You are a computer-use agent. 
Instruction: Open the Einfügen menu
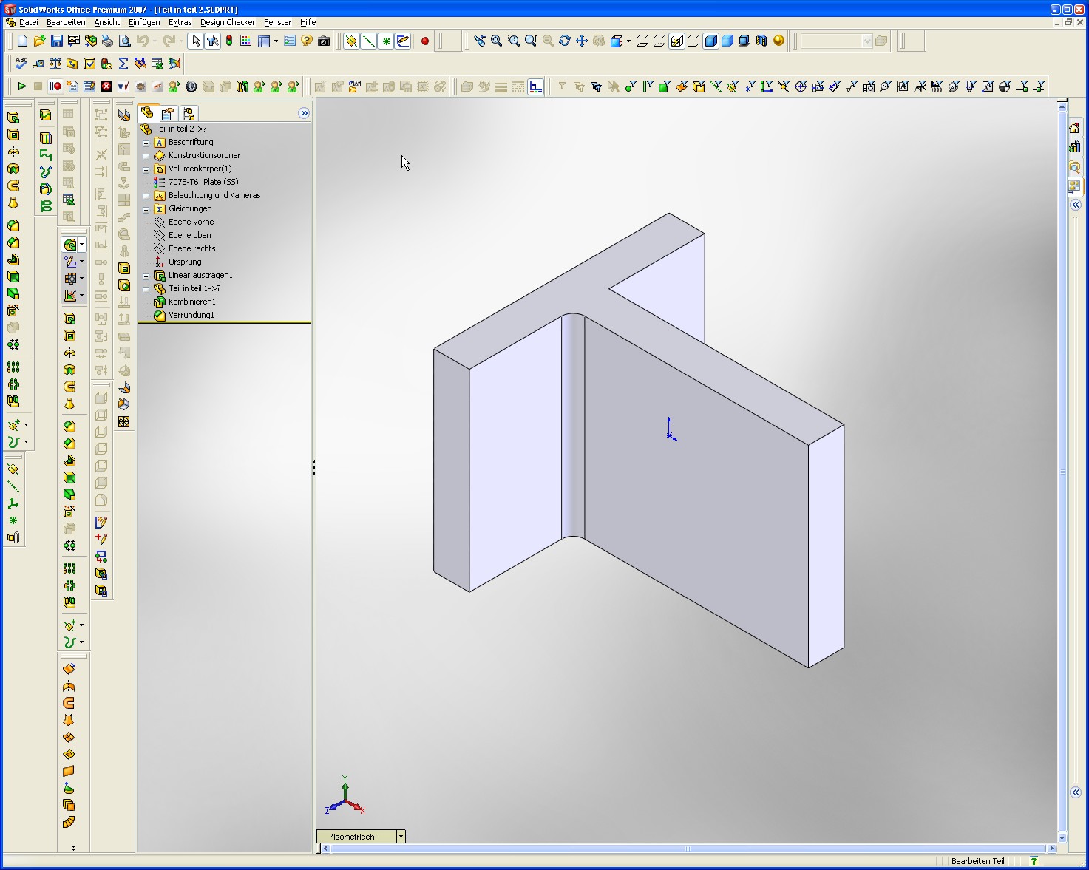point(144,22)
